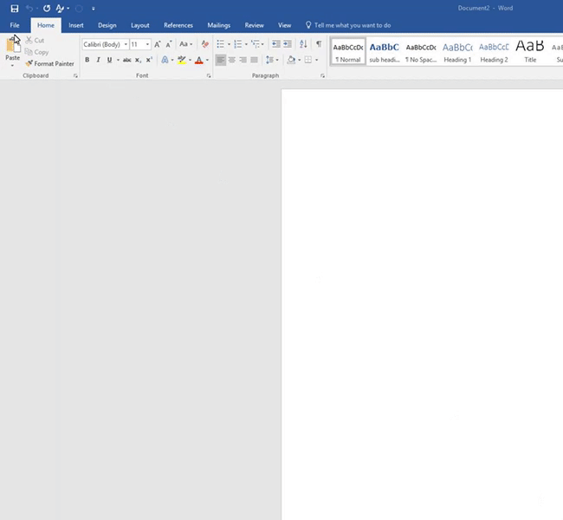This screenshot has height=520, width=563.
Task: Click the Increase Font Size icon
Action: [158, 44]
